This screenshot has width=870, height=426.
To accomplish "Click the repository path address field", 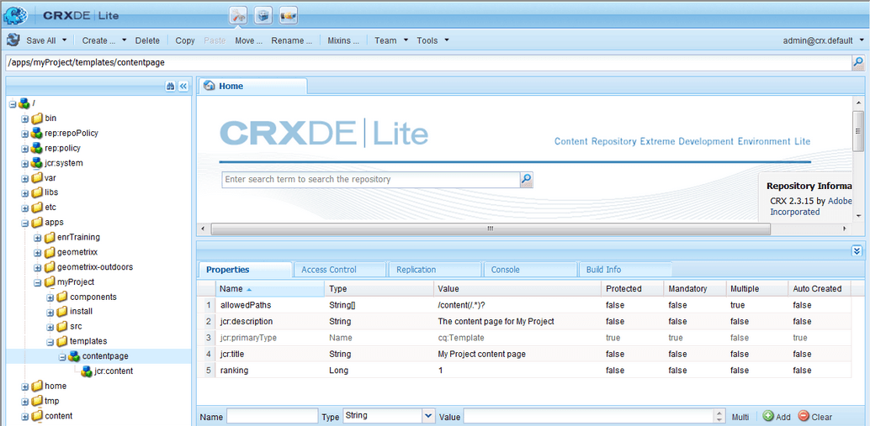I will click(x=427, y=63).
